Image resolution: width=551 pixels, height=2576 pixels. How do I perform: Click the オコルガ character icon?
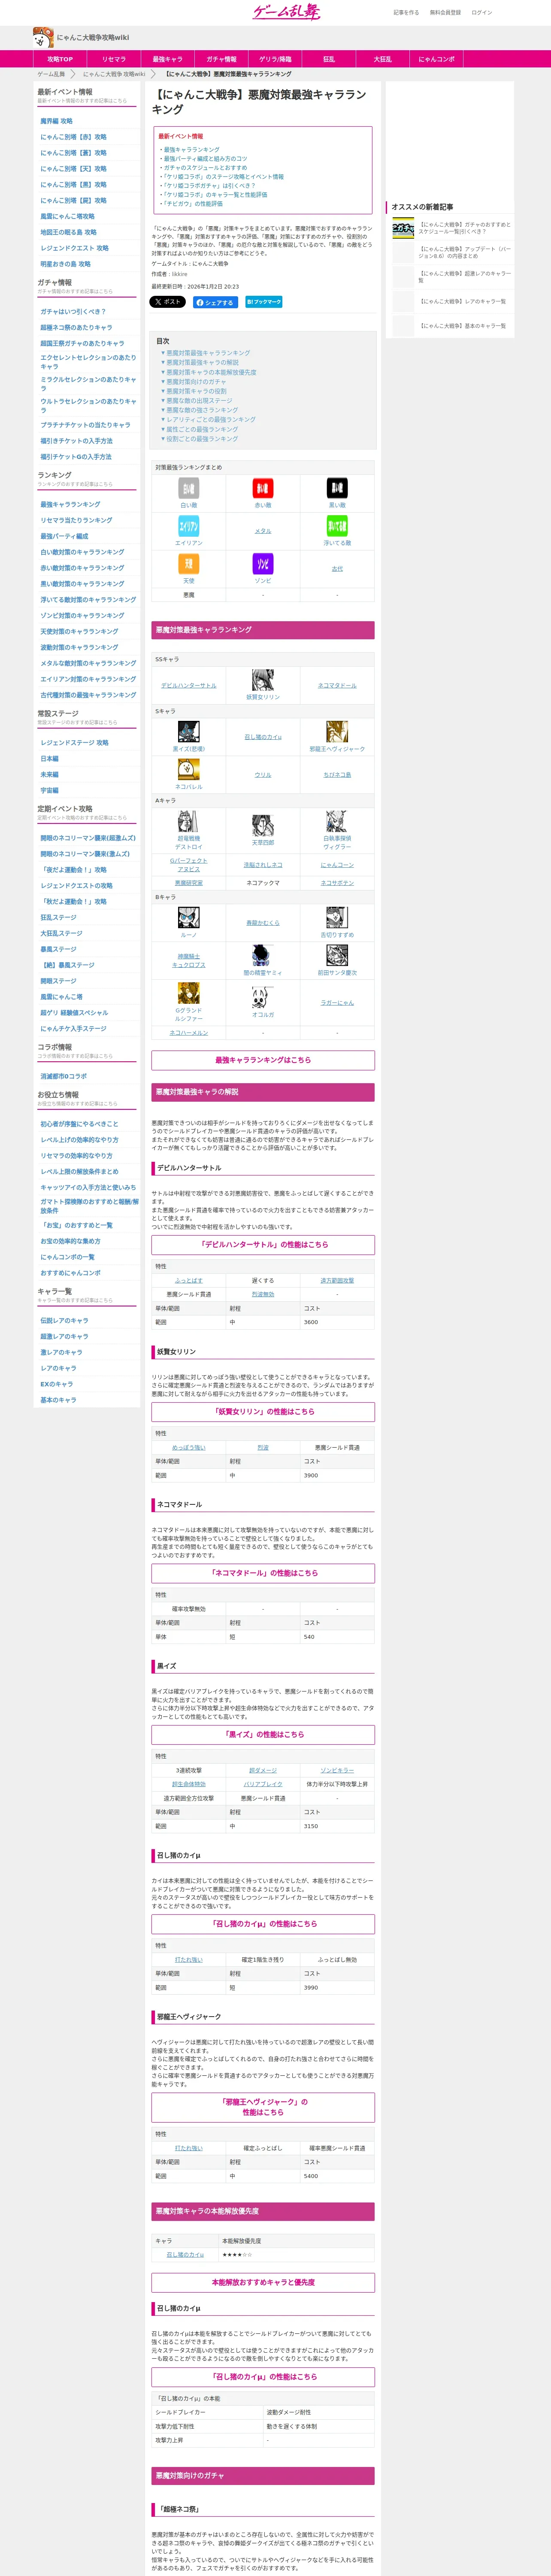coord(263,997)
